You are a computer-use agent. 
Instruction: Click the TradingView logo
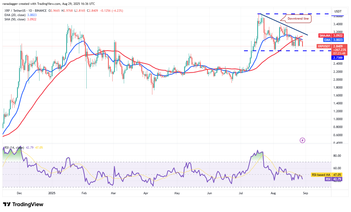tap(22, 204)
